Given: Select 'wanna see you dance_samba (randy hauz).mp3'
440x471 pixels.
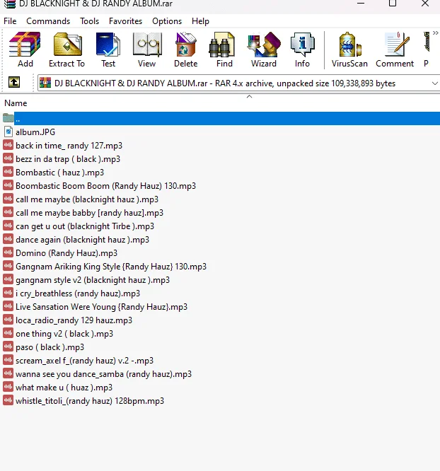Looking at the screenshot, I should 103,374.
